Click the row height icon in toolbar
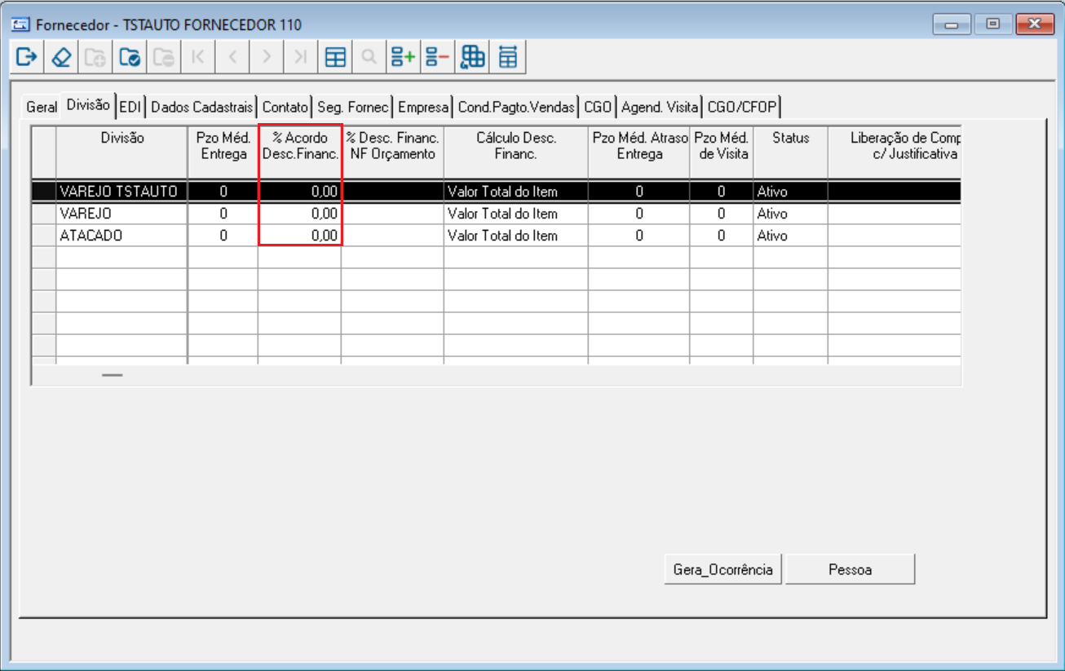The height and width of the screenshot is (671, 1065). 508,57
